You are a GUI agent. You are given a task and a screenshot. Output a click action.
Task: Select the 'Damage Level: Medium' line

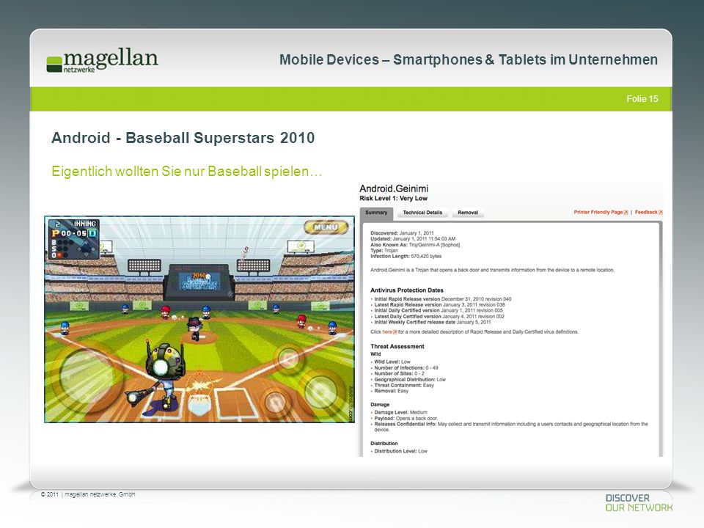pyautogui.click(x=400, y=412)
